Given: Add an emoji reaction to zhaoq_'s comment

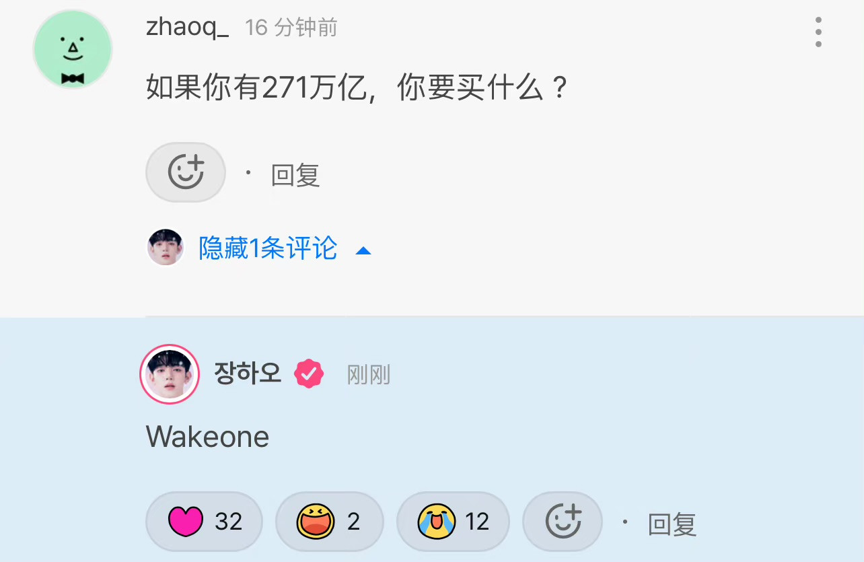Looking at the screenshot, I should click(186, 172).
